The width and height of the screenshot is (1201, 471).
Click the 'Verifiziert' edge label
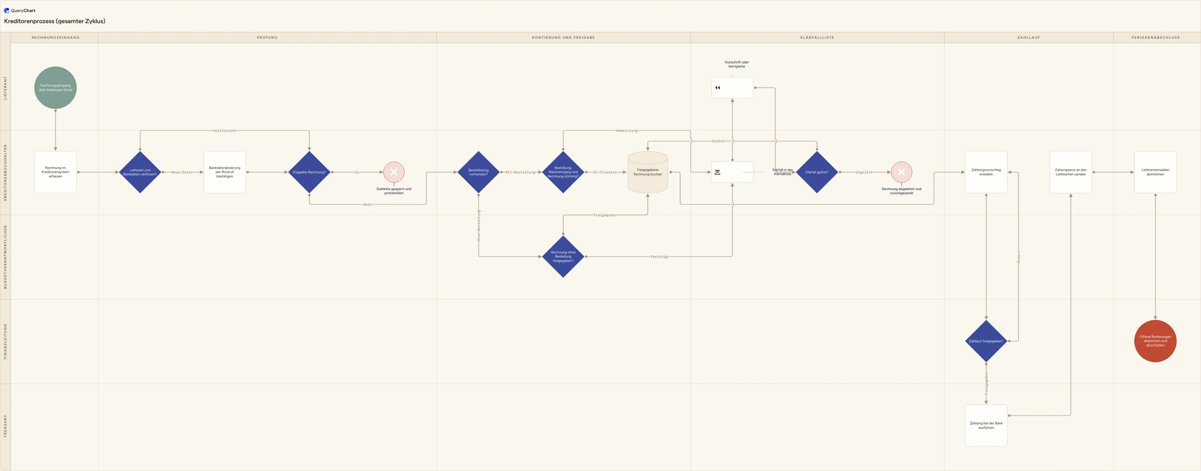click(224, 131)
